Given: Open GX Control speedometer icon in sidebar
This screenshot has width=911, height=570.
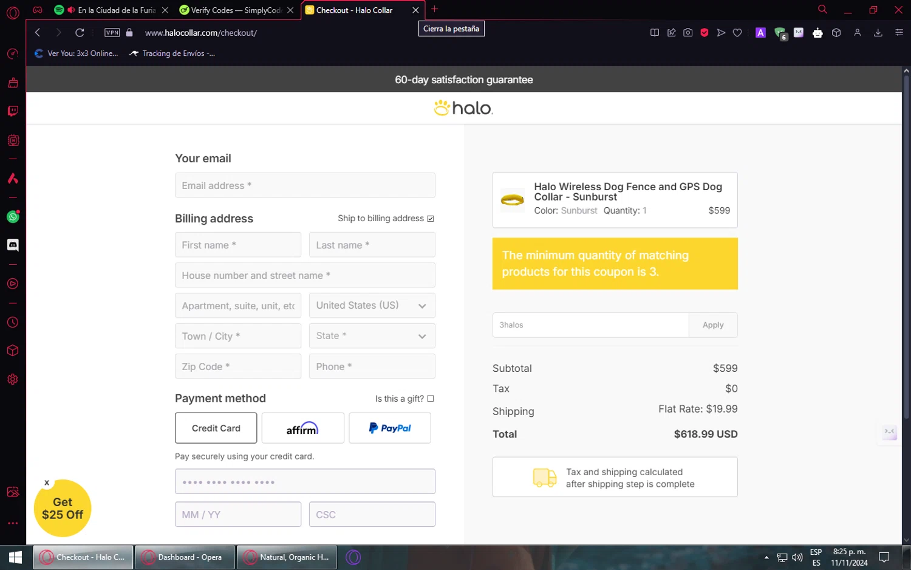Looking at the screenshot, I should pos(13,54).
